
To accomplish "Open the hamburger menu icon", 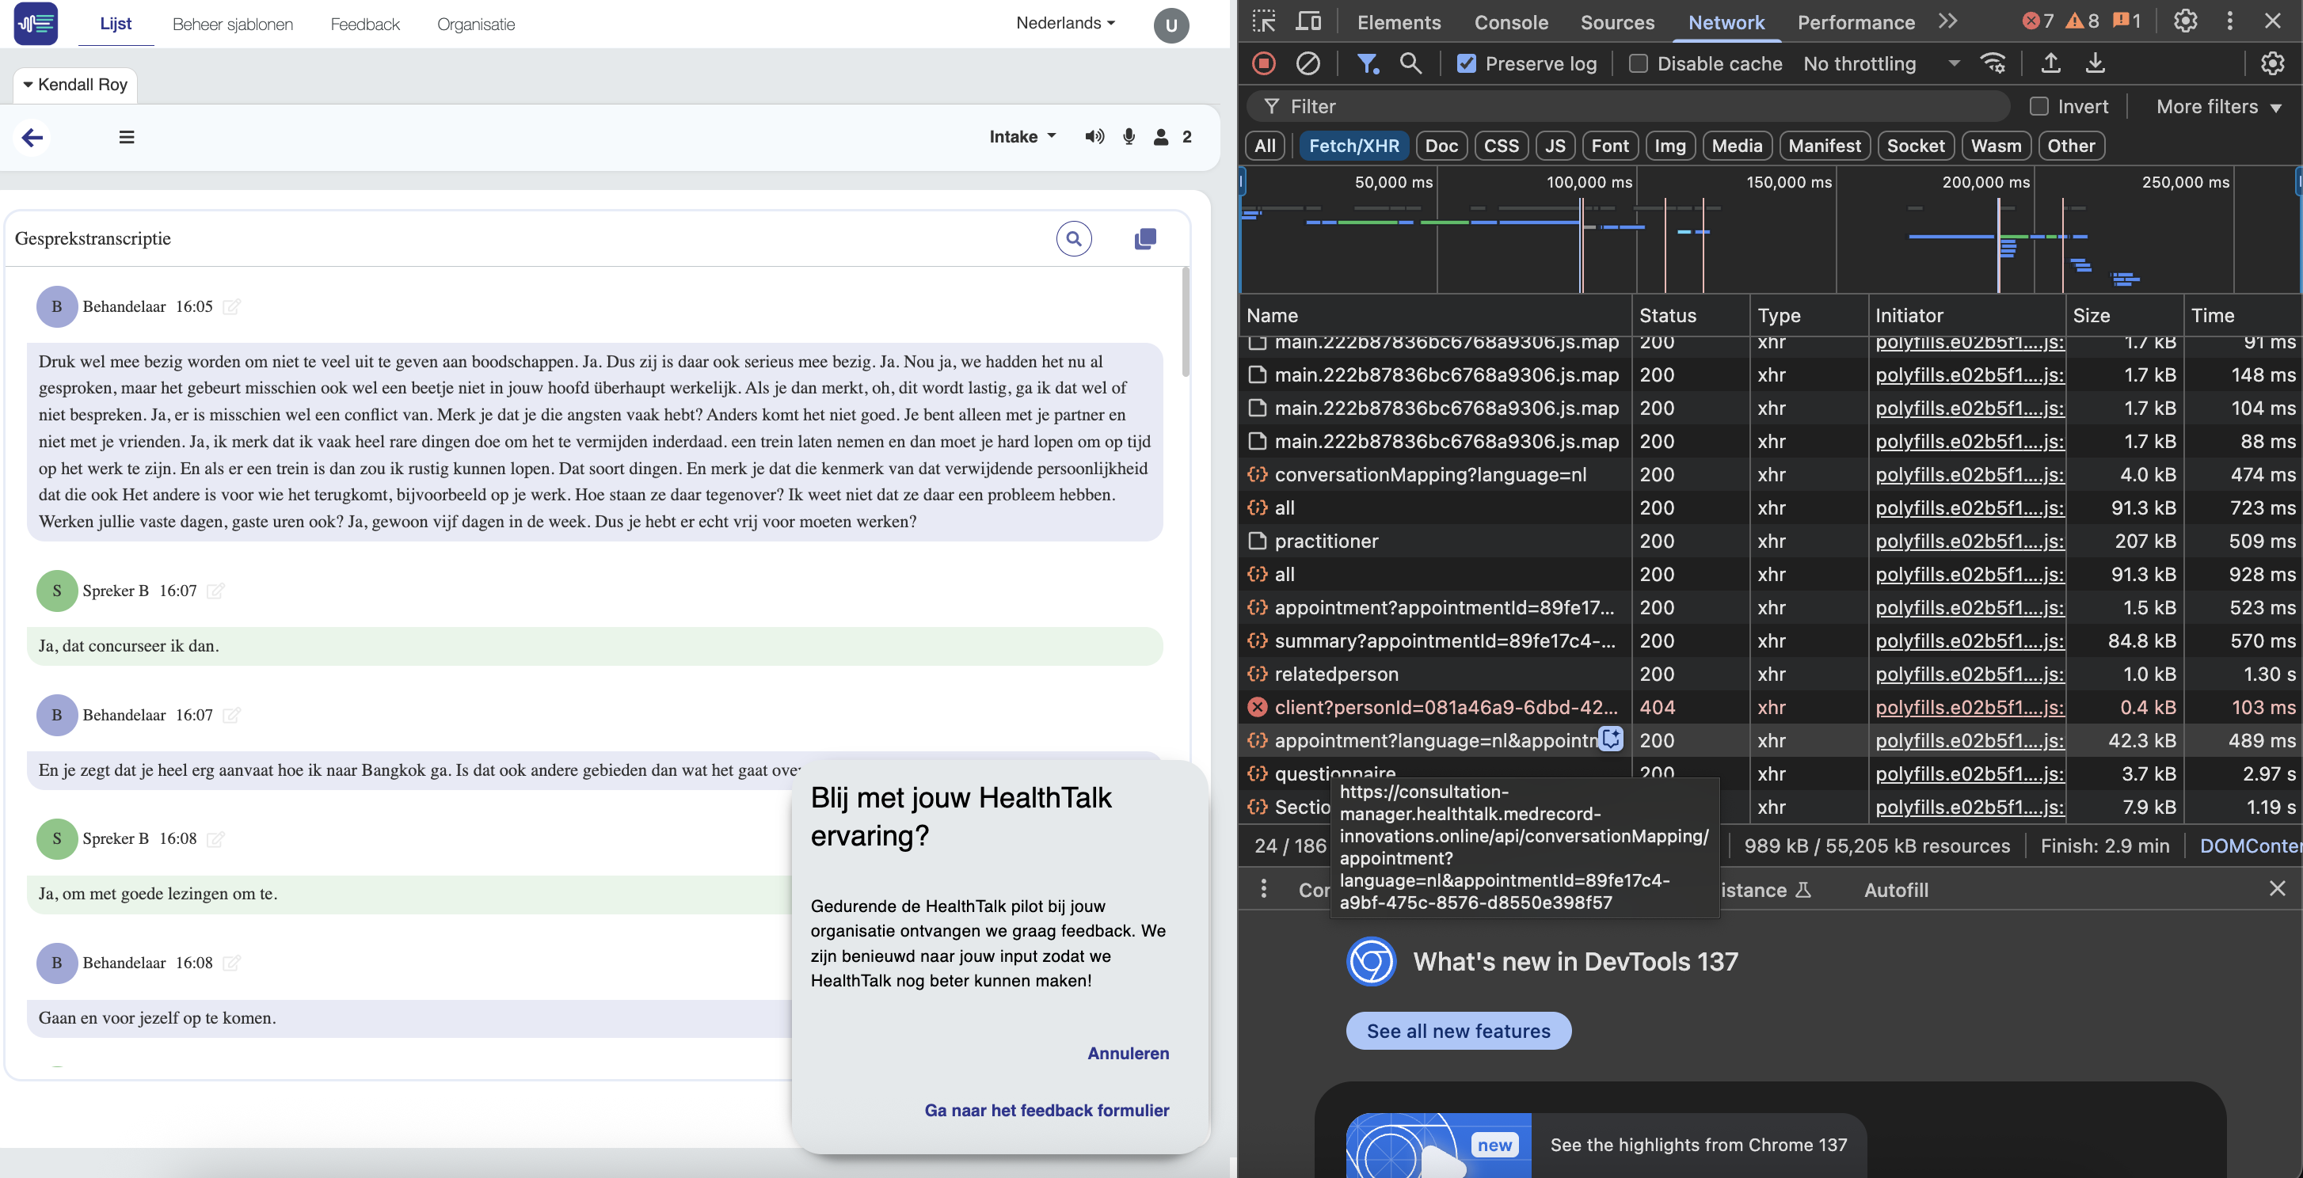I will point(127,137).
